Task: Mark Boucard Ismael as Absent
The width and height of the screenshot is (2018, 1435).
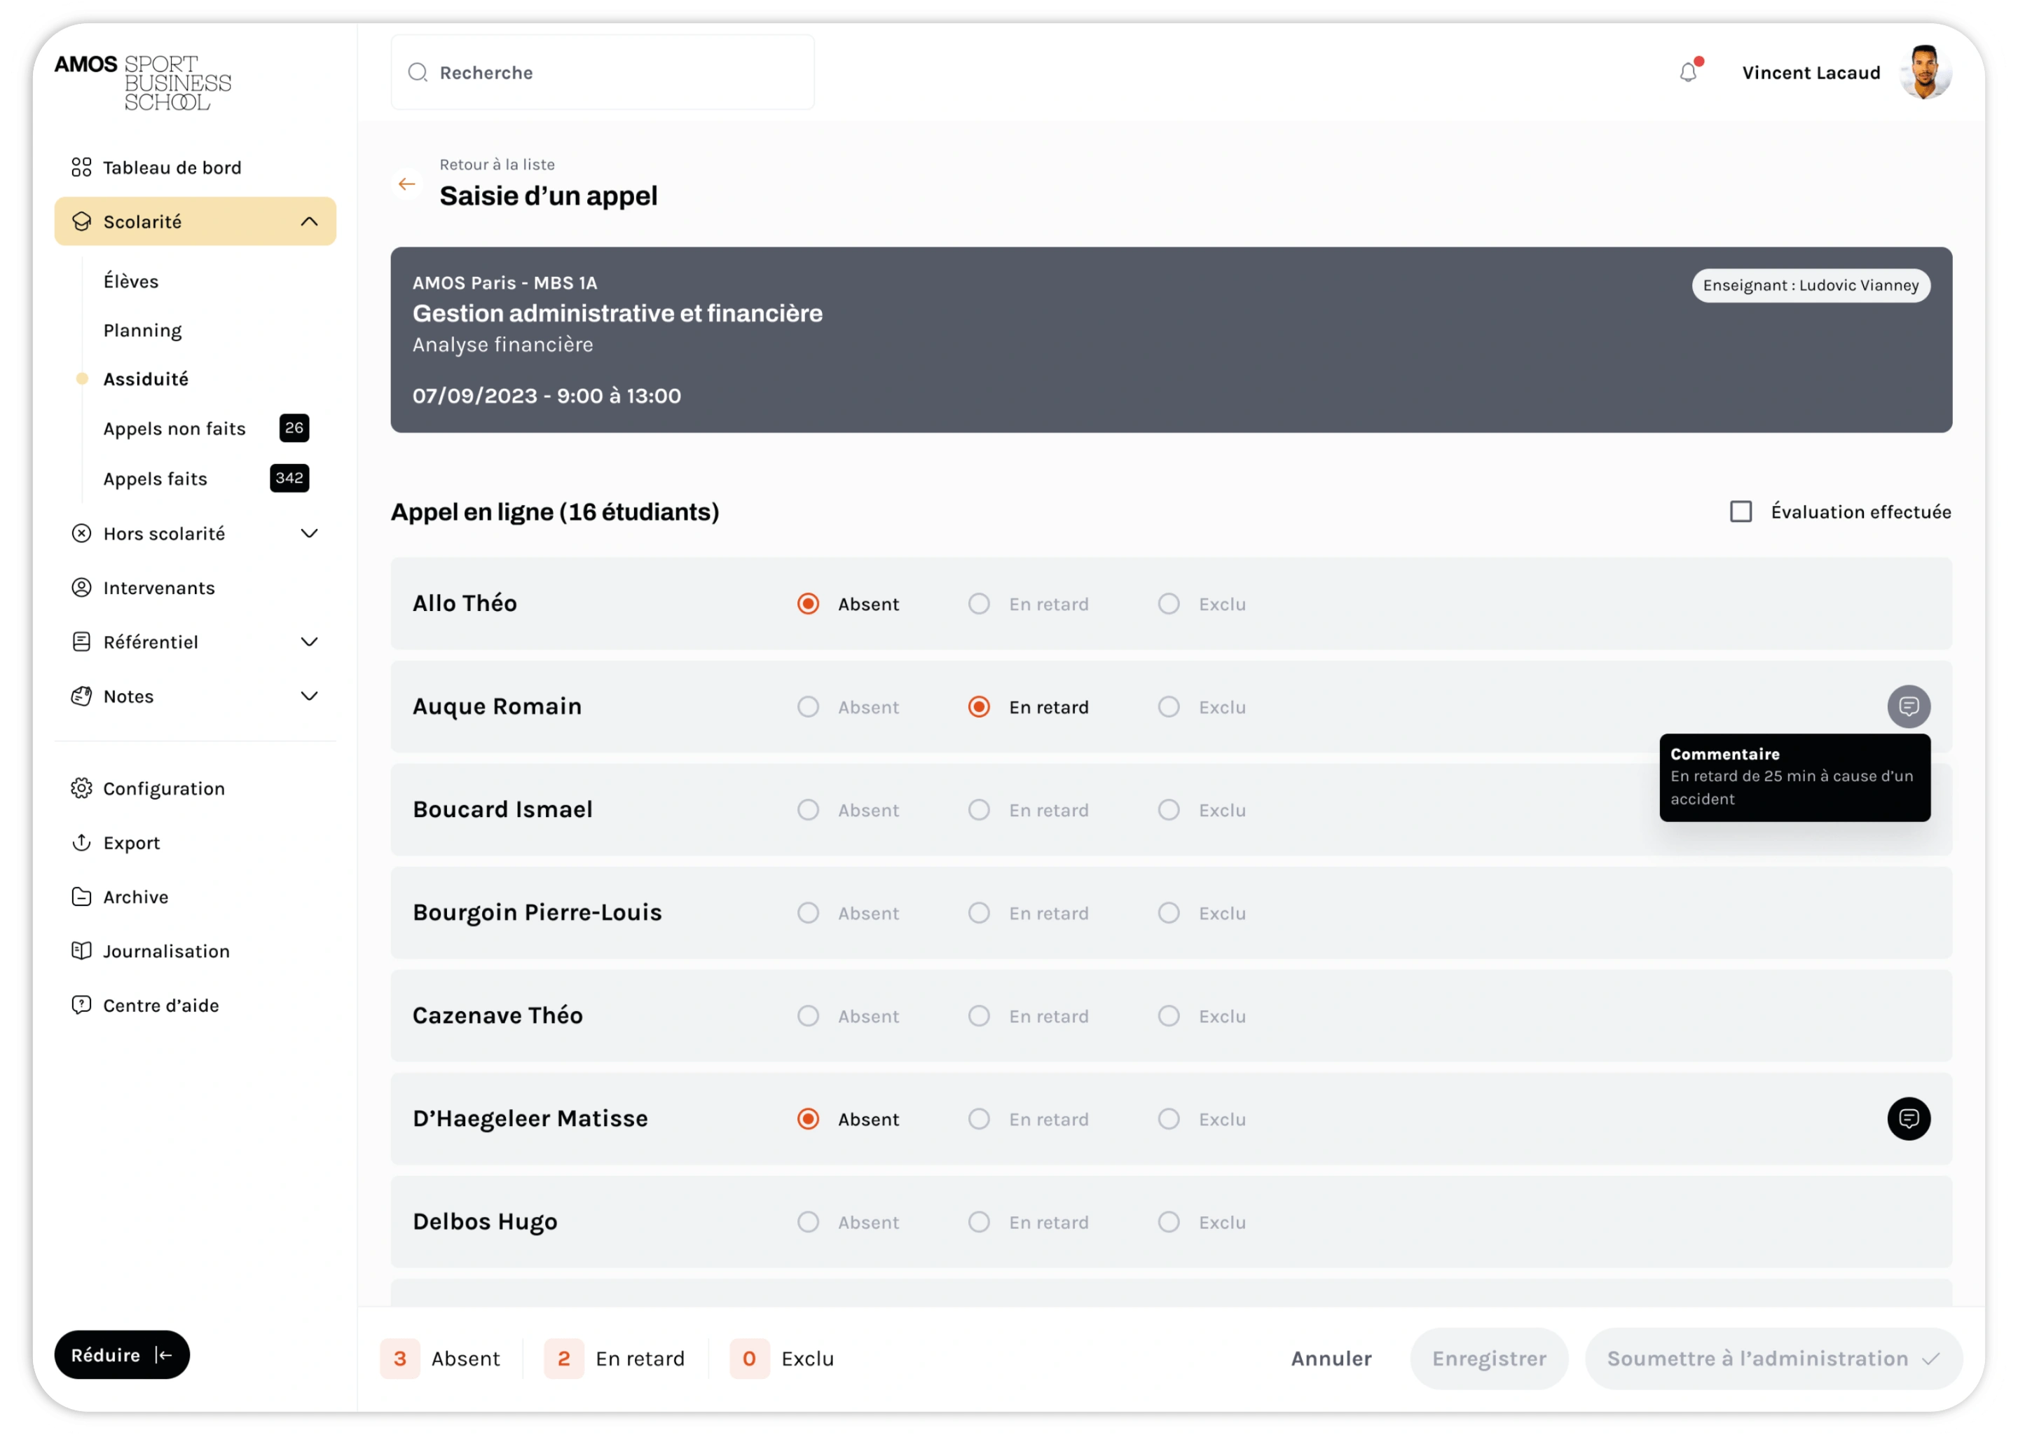Action: [x=808, y=809]
